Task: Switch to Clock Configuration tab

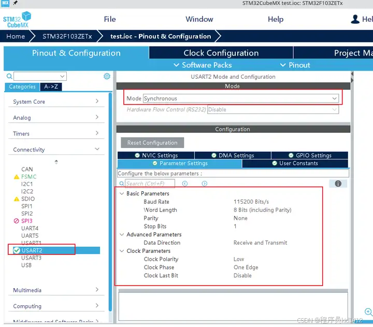Action: pos(221,53)
